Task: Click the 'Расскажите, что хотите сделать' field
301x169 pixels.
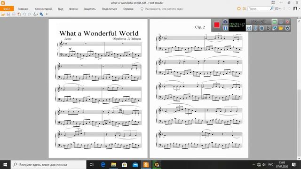Action: (162, 9)
